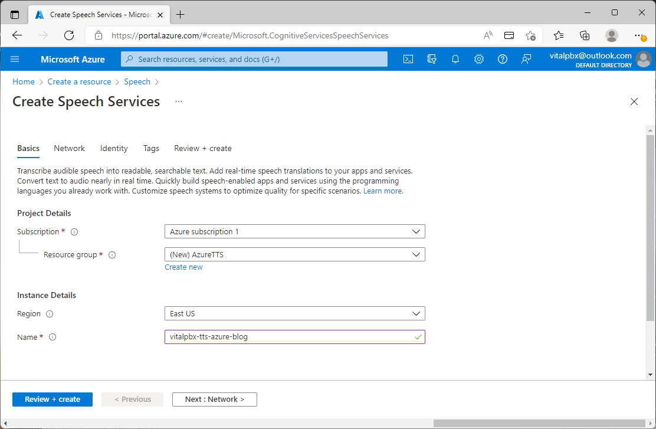Open Edge Collections

click(585, 35)
